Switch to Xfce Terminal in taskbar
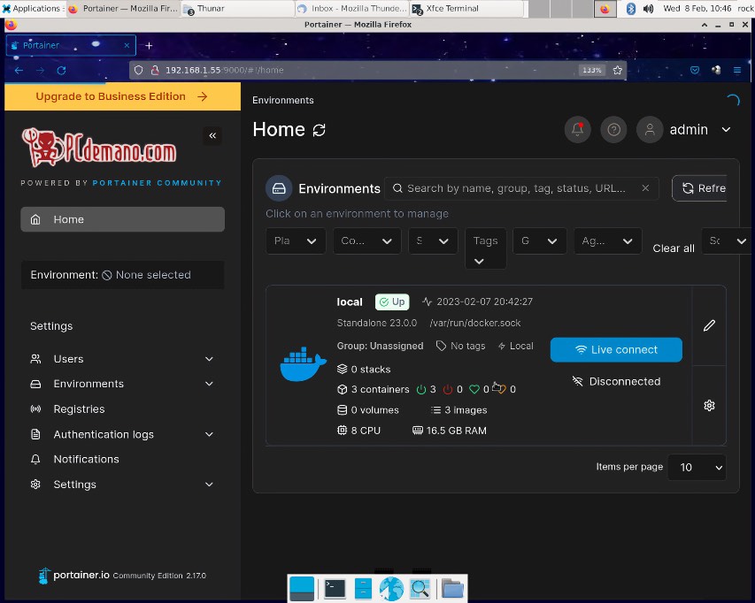 pos(466,9)
